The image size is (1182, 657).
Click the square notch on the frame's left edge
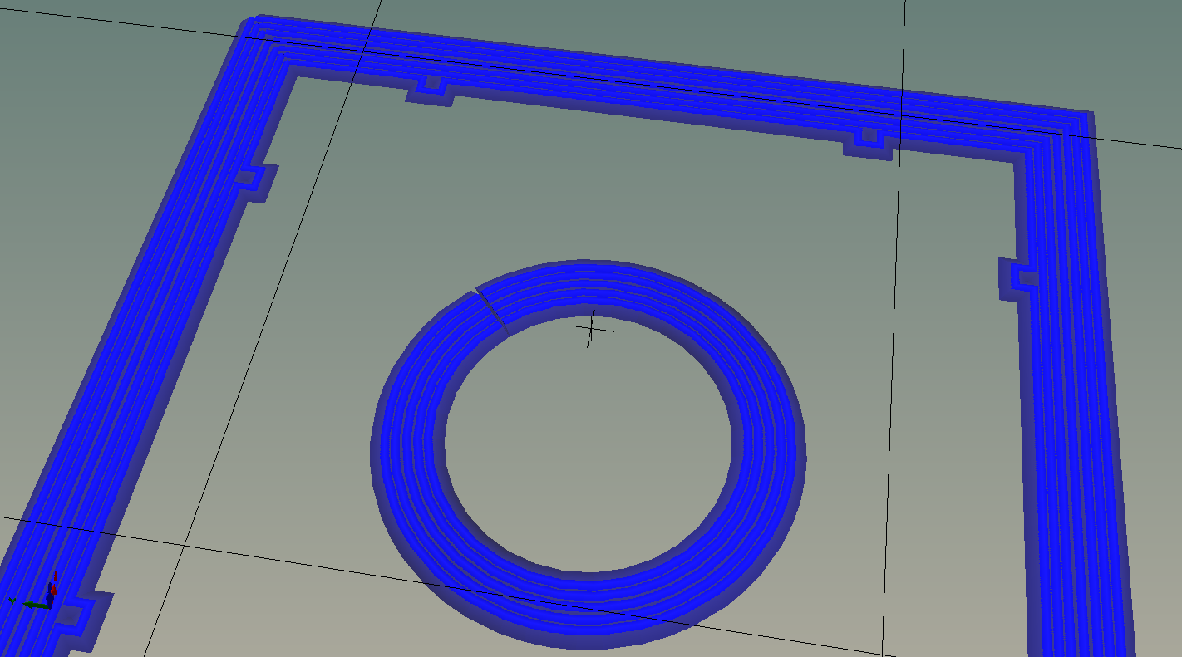click(247, 177)
